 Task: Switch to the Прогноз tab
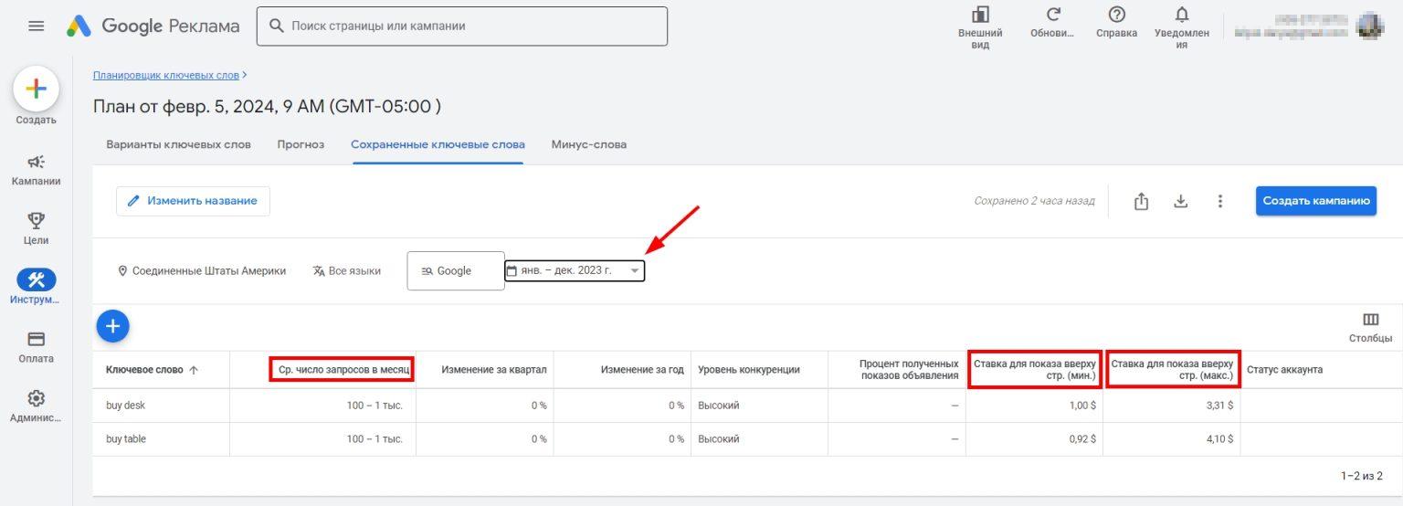[x=301, y=144]
